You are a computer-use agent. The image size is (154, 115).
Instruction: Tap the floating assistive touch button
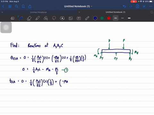[6, 27]
